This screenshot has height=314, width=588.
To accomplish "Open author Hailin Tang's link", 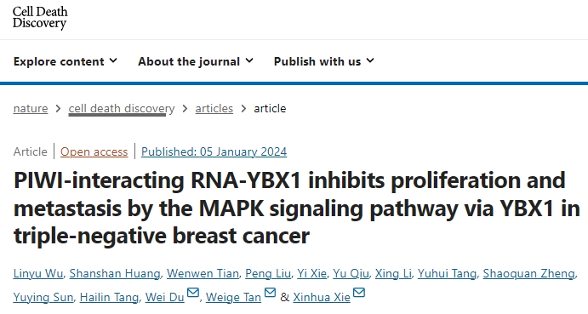I will coord(109,297).
